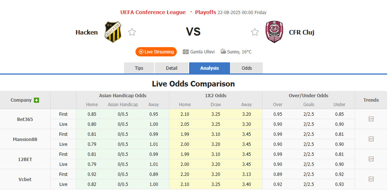389x190 pixels.
Task: Open the Vcbet trends chart icon
Action: 371,179
